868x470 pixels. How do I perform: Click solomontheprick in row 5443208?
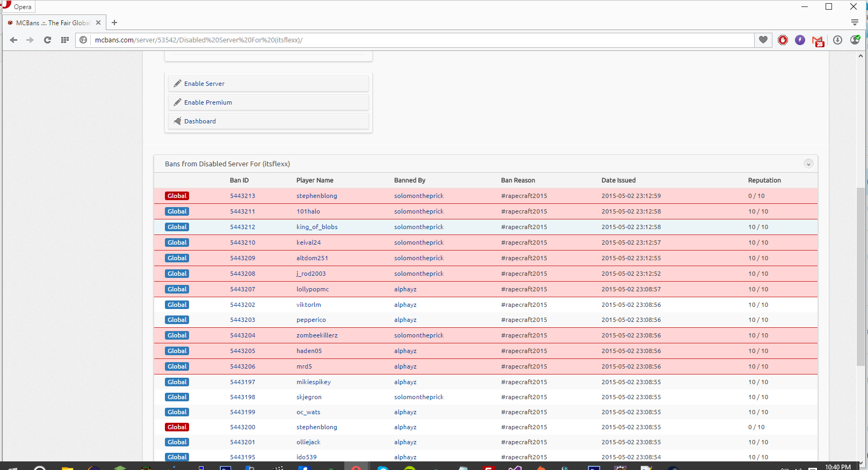click(419, 274)
